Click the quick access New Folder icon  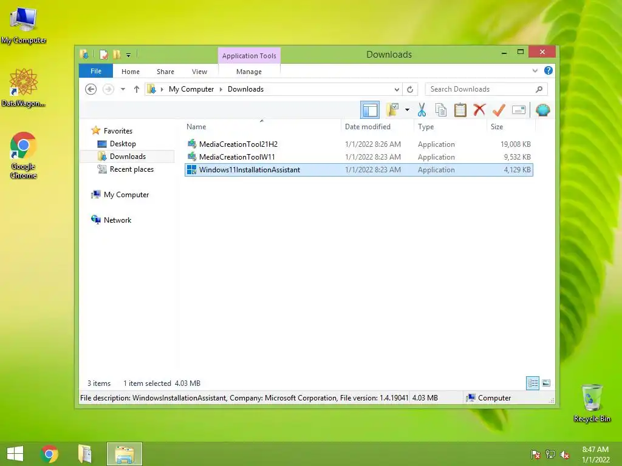tap(117, 54)
